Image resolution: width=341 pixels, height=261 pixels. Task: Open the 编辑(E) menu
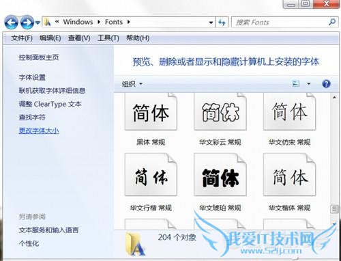(50, 38)
